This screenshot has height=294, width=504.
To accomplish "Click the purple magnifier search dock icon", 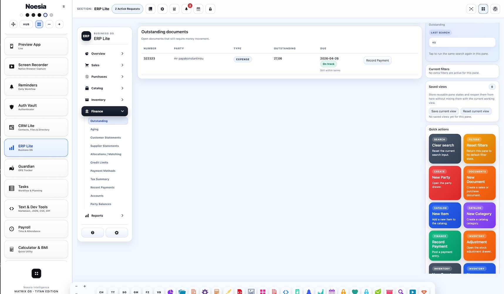I will pos(401,292).
